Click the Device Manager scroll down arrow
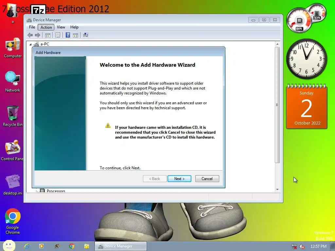 pyautogui.click(x=277, y=189)
